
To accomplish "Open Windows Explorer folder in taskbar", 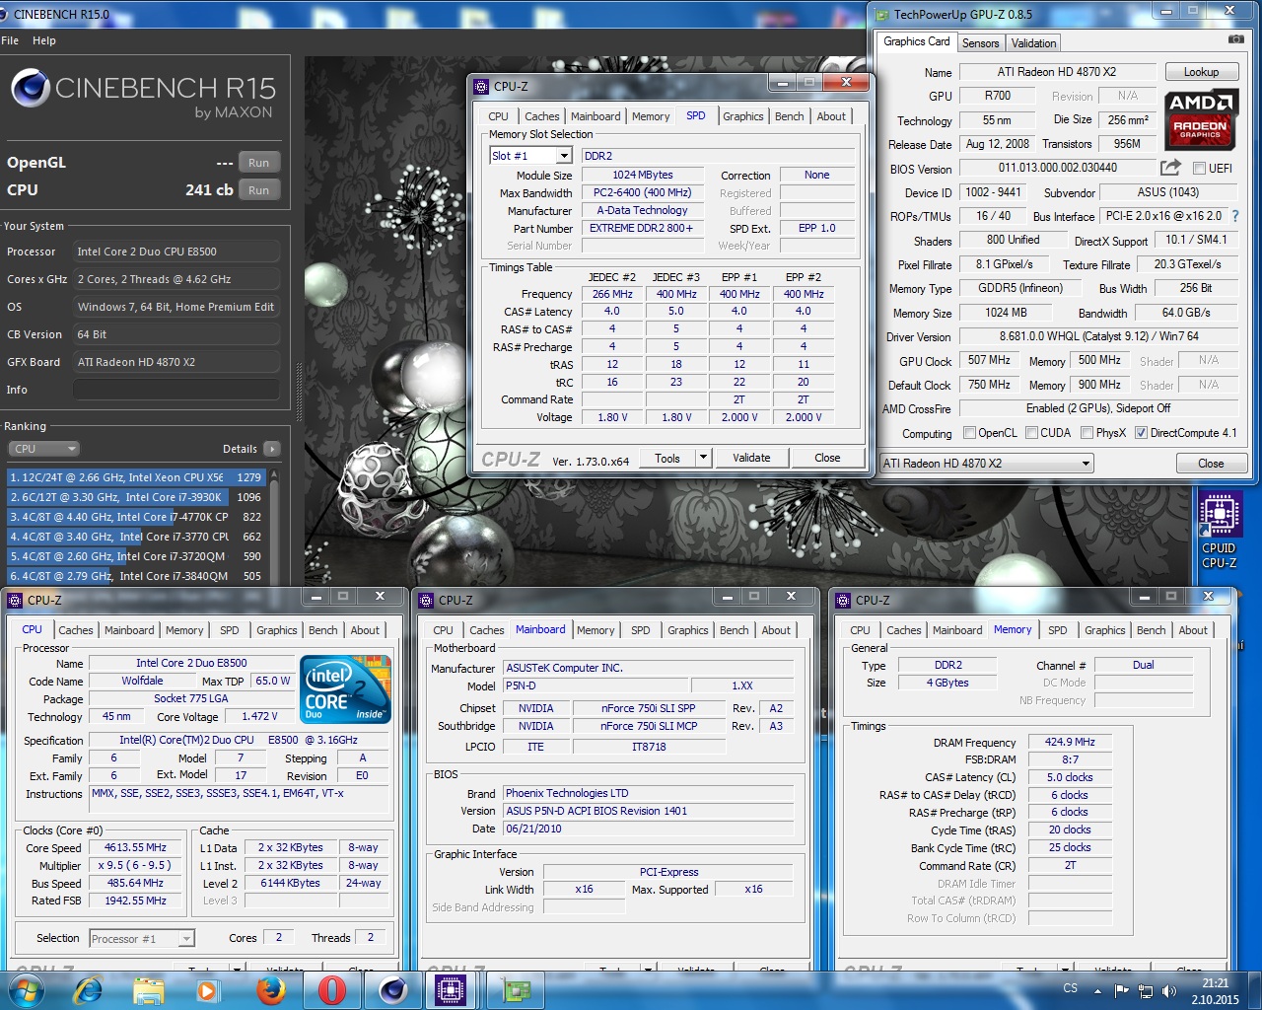I will point(148,989).
